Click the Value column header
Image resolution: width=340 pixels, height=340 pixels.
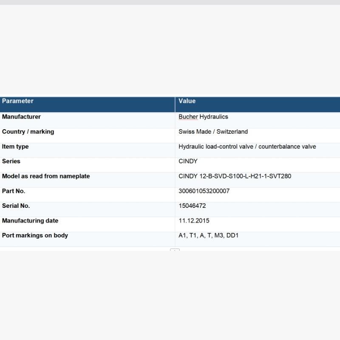click(258, 105)
